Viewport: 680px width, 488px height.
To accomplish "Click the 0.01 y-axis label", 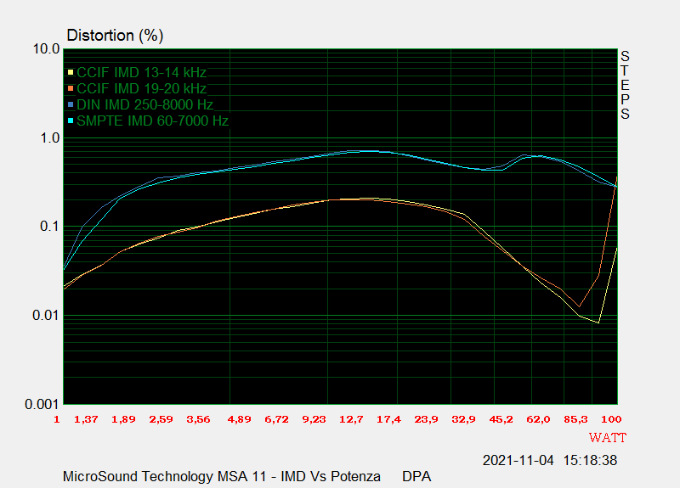I will coord(46,315).
